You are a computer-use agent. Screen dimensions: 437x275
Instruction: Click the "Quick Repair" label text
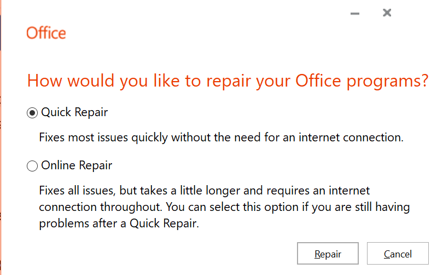(74, 112)
